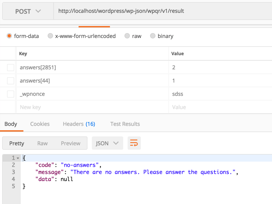The image size is (272, 204).
Task: Select the binary body option
Action: (x=153, y=36)
